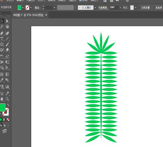Click the 100% opacity value field
This screenshot has width=163, height=147.
pyautogui.click(x=114, y=8)
